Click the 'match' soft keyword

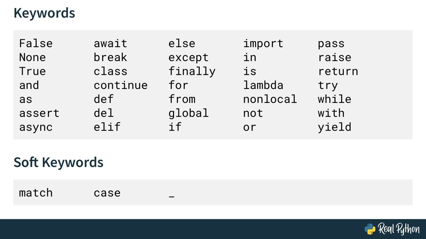[36, 193]
